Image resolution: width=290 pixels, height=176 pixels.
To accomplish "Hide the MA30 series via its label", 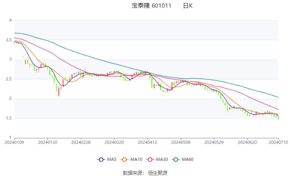I will pos(162,159).
